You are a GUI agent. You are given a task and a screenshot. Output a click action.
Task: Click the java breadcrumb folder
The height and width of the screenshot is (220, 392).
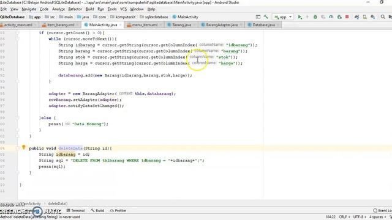(x=83, y=17)
